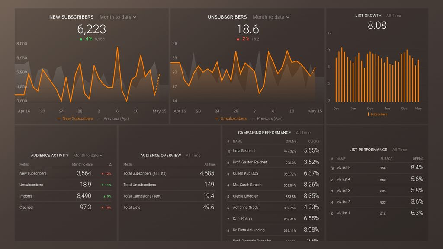
Task: Click trophy icon beside Irma Bednar I
Action: point(228,151)
